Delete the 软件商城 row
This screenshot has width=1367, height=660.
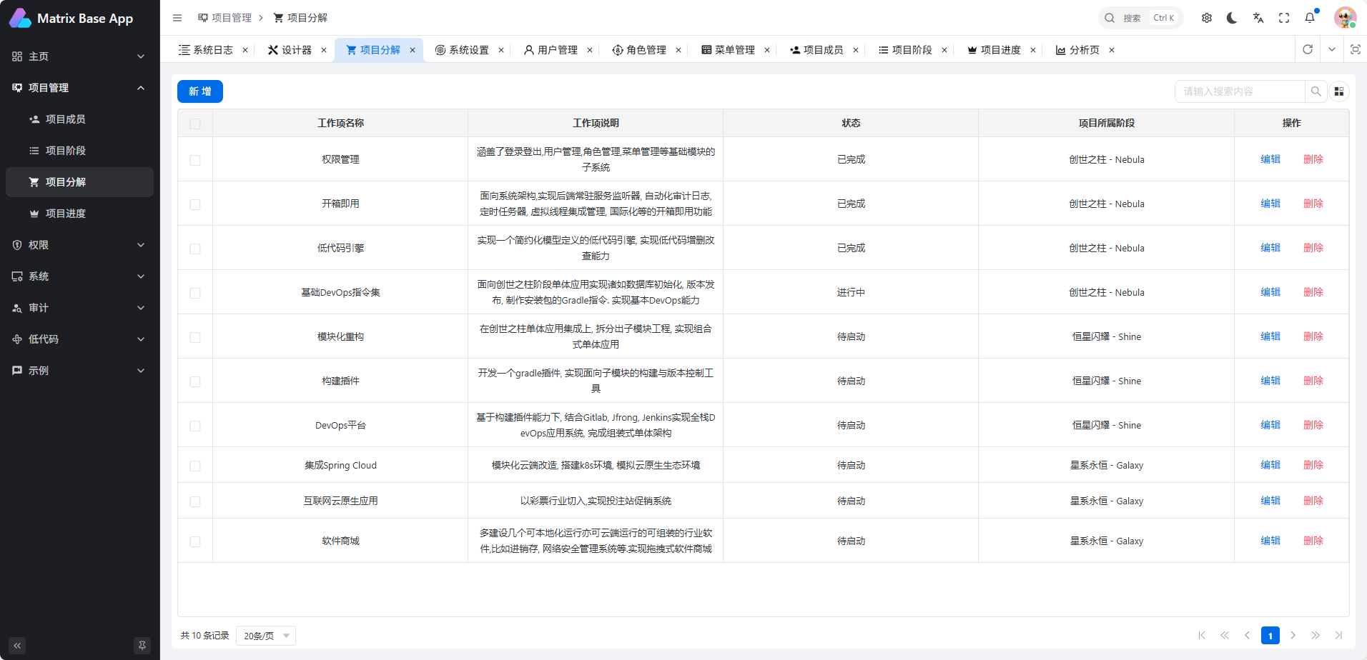(x=1313, y=541)
